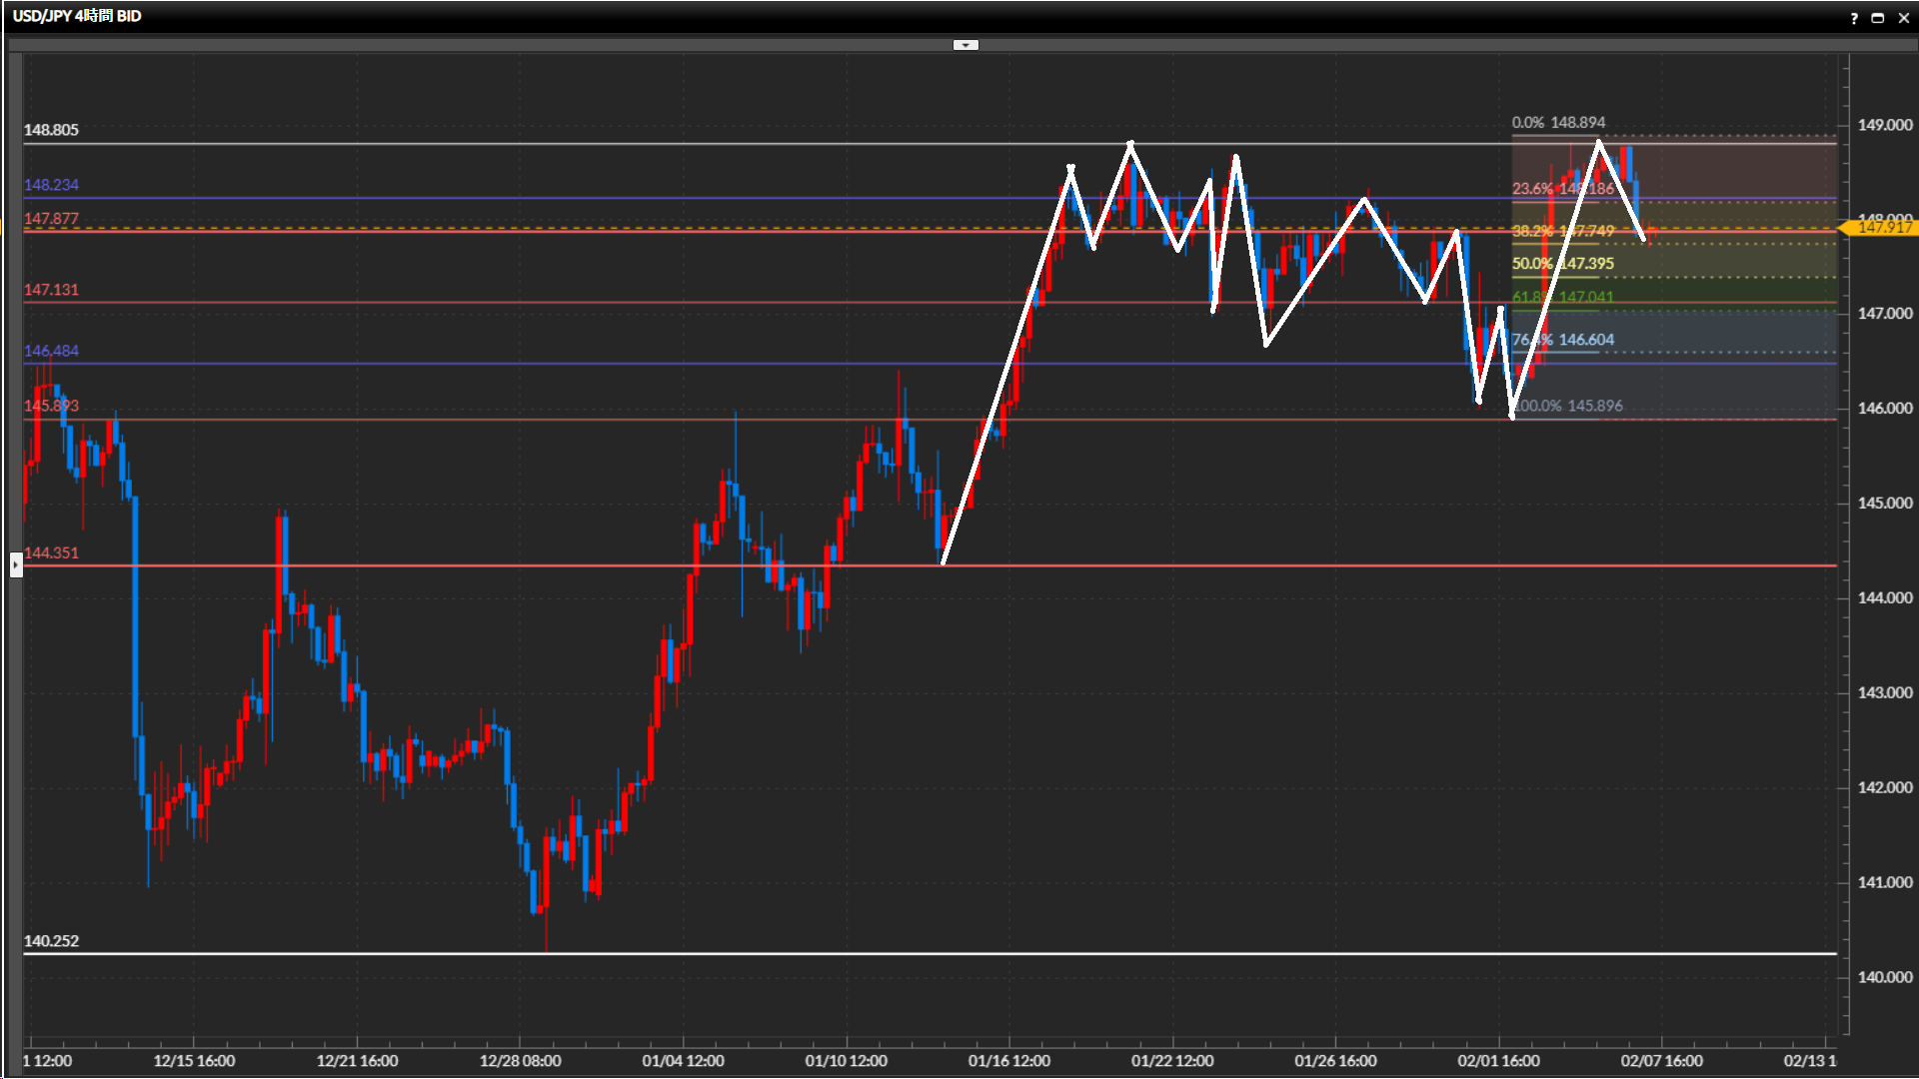Click the 02/07 16:00 time axis label
This screenshot has width=1919, height=1079.
click(x=1661, y=1061)
